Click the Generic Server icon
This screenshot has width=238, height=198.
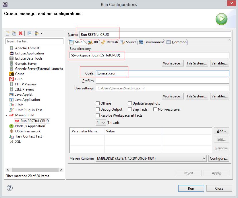click(x=11, y=64)
